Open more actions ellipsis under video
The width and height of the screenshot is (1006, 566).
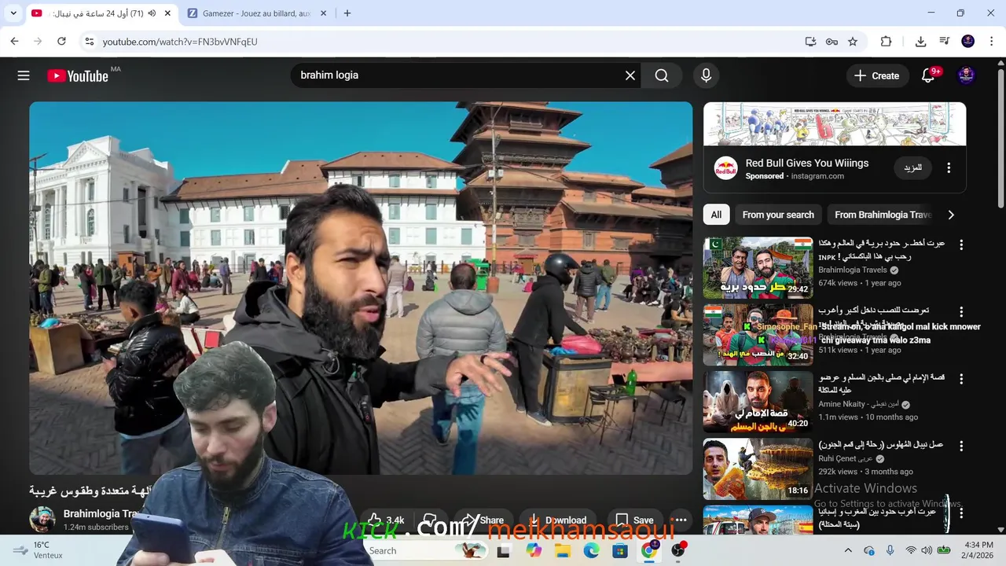(x=681, y=520)
